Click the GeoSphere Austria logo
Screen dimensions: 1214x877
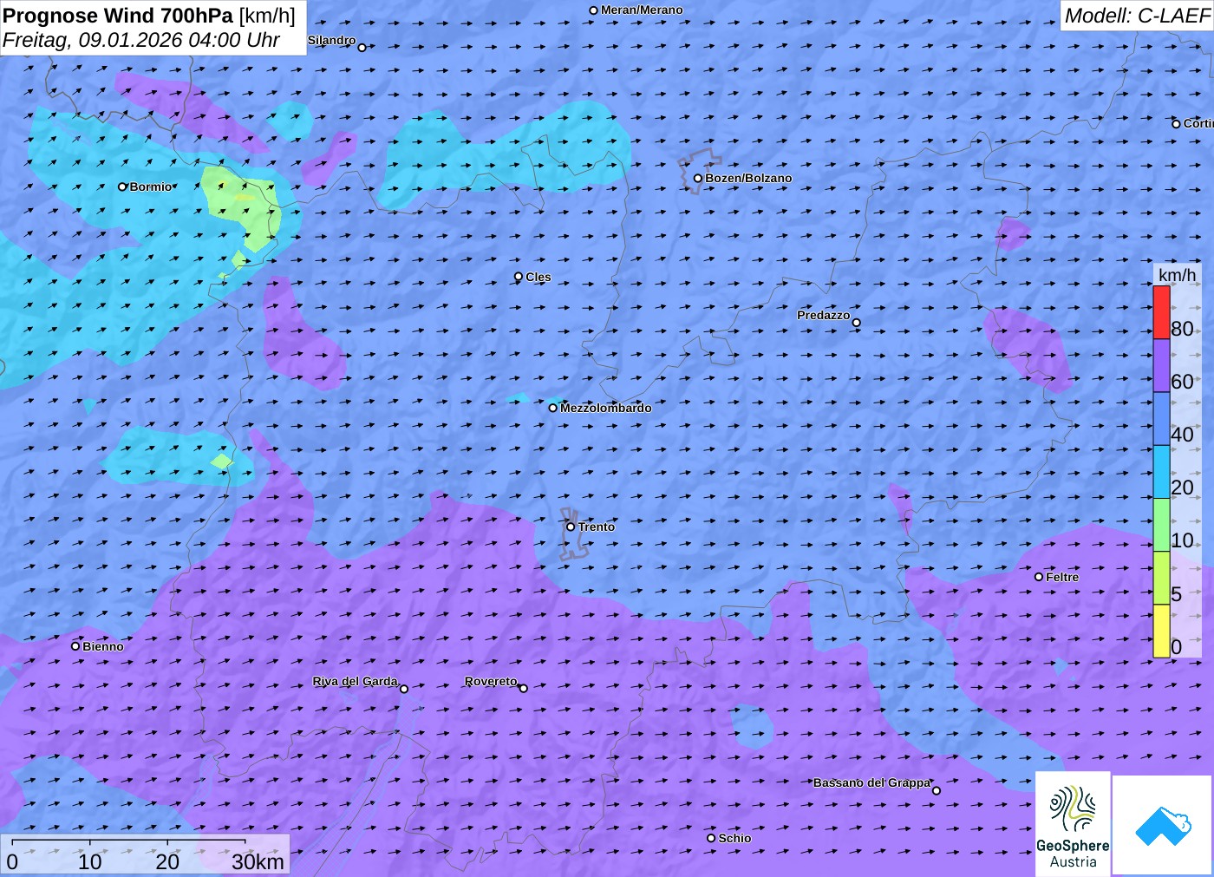1073,823
